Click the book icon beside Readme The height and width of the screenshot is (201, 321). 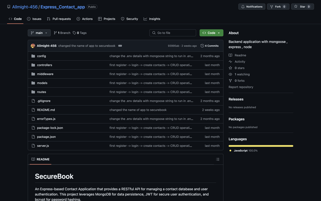pos(230,55)
